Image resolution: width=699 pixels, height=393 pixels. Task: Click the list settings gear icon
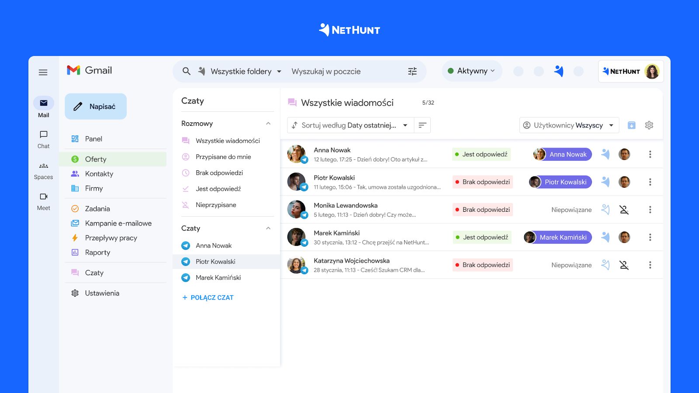pyautogui.click(x=649, y=125)
